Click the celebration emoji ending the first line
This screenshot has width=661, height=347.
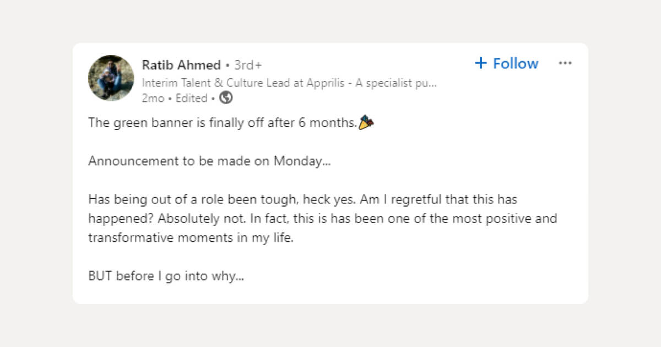(367, 122)
